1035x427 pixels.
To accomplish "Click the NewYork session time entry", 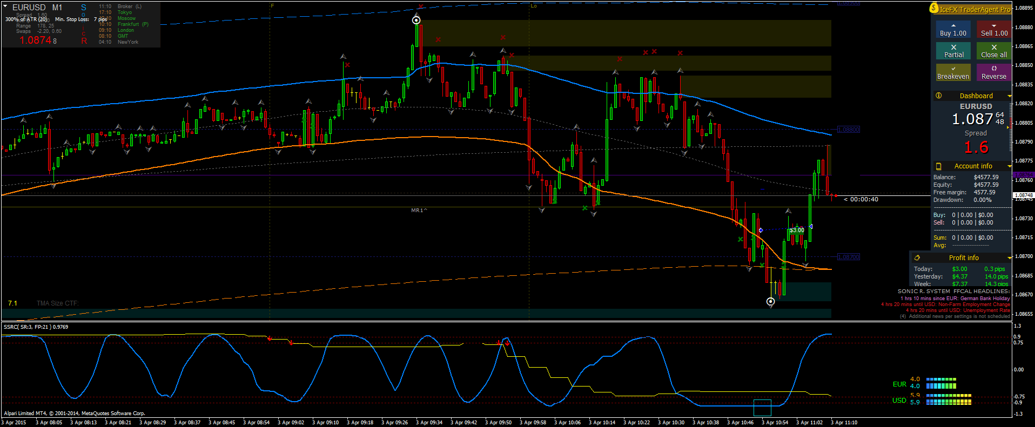I will click(x=118, y=42).
